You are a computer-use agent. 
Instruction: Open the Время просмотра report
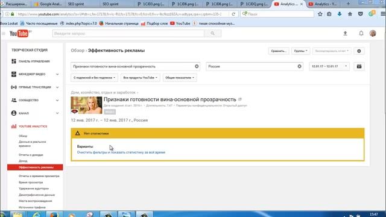[31, 182]
